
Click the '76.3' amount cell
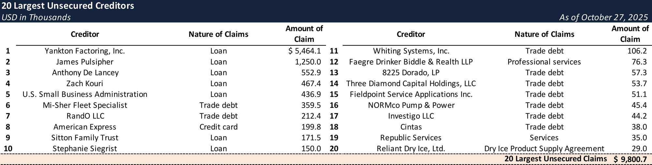coord(639,62)
